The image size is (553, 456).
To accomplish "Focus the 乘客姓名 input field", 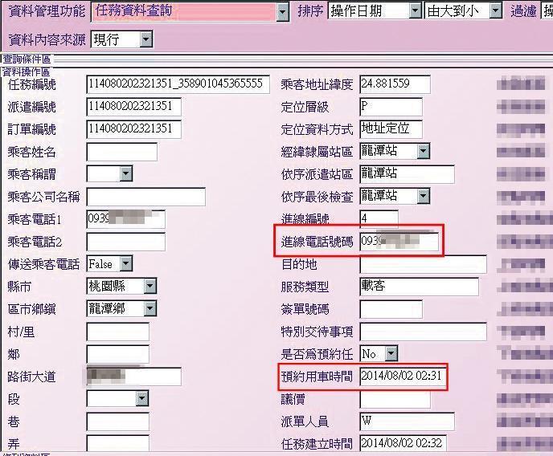I will coord(121,152).
